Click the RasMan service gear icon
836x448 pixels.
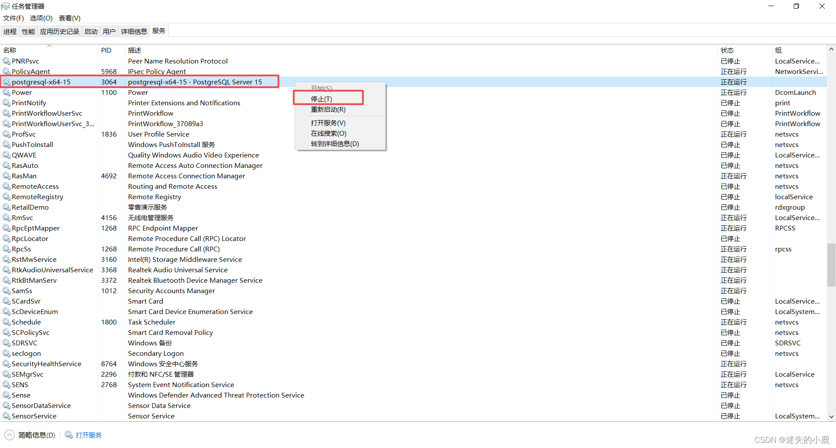[7, 176]
